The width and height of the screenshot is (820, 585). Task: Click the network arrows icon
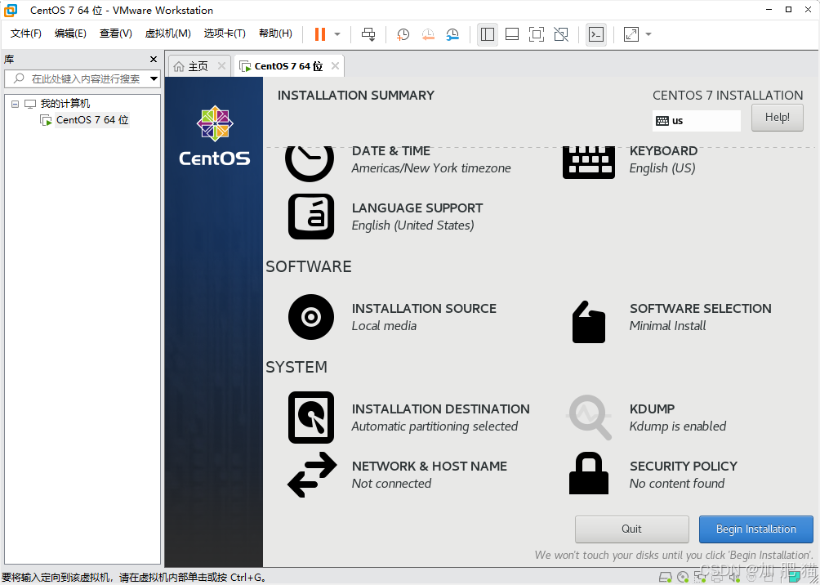(313, 475)
